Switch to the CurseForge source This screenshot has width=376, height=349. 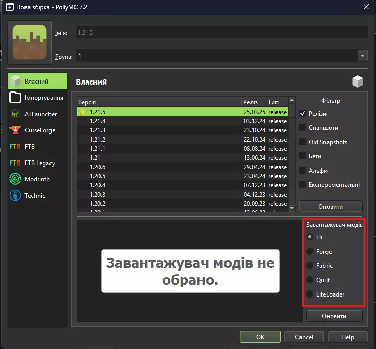[37, 130]
